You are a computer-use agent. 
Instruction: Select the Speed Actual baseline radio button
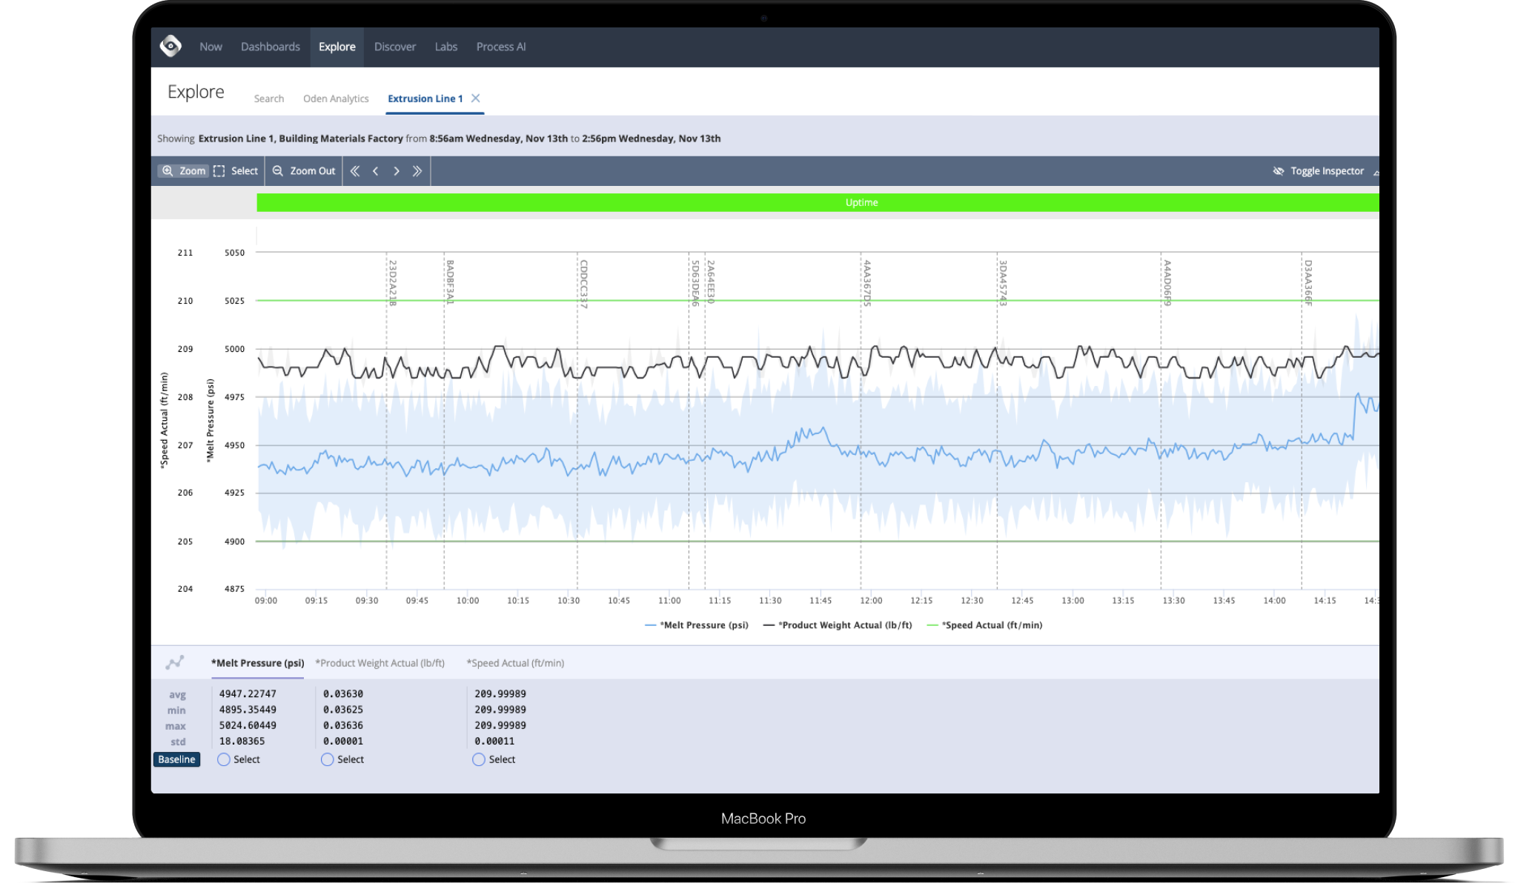(x=478, y=759)
